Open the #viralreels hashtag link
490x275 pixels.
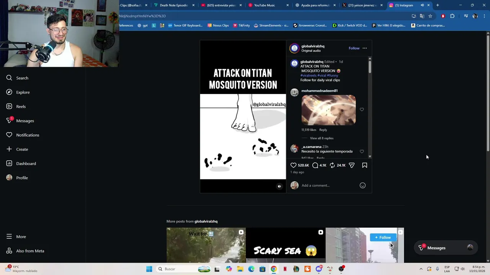point(308,75)
